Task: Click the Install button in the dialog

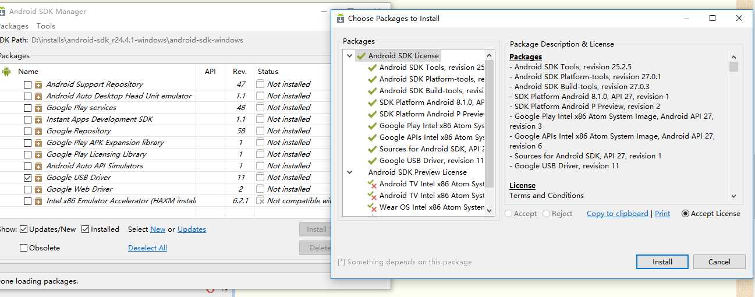Action: click(x=662, y=262)
